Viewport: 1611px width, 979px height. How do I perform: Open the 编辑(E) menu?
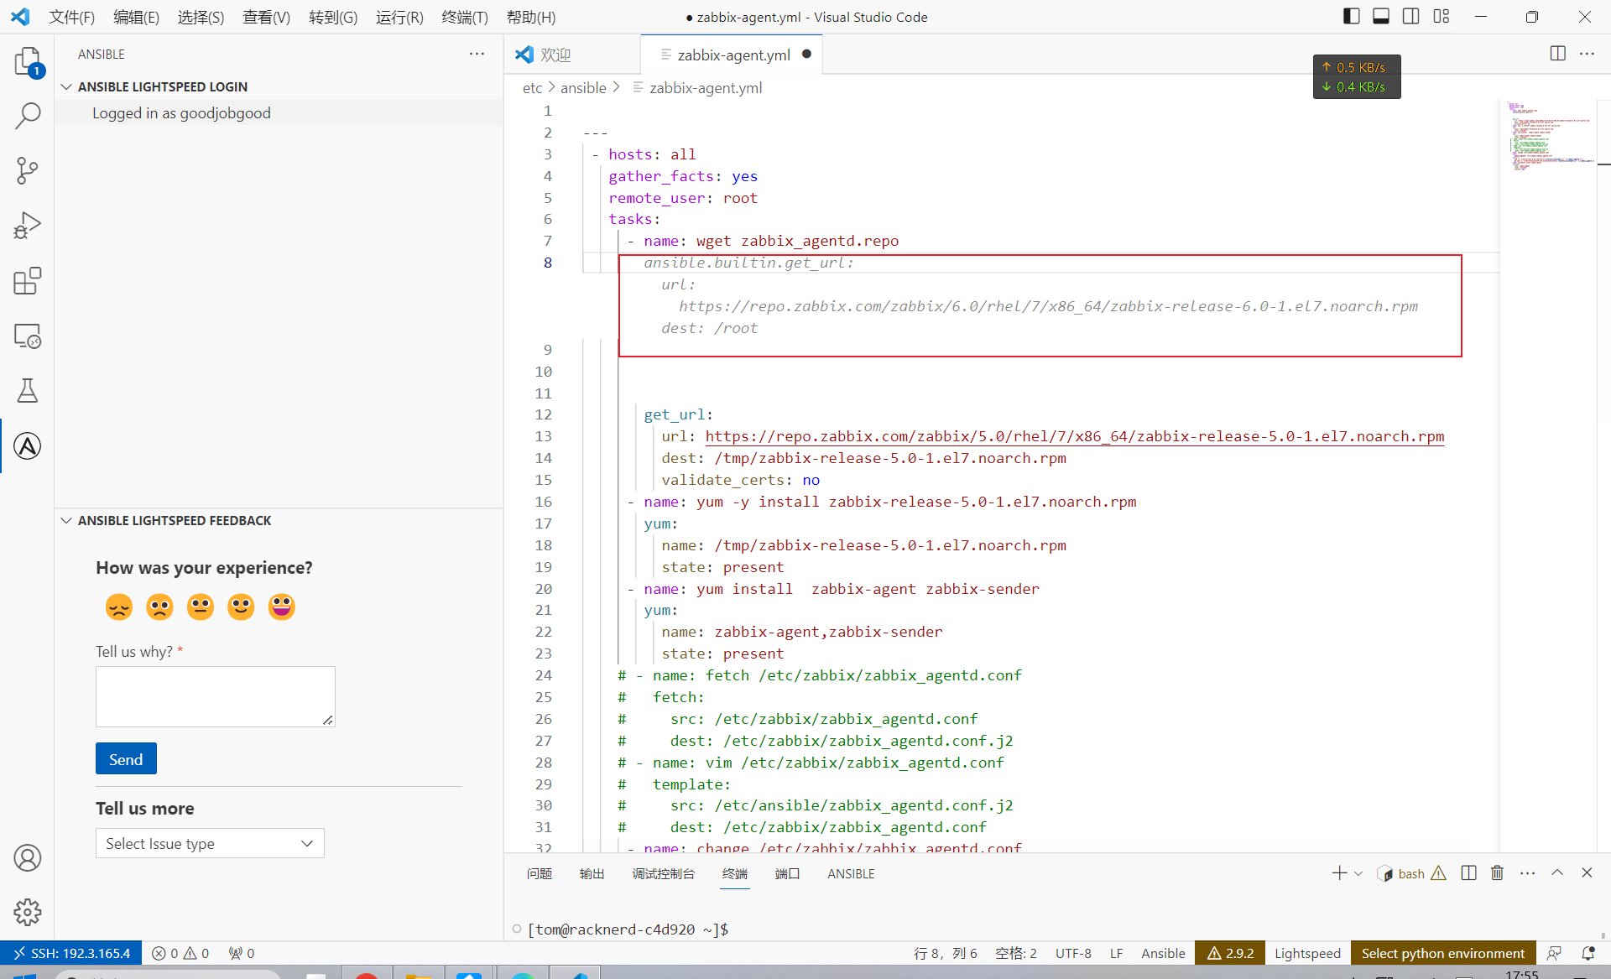pyautogui.click(x=136, y=17)
